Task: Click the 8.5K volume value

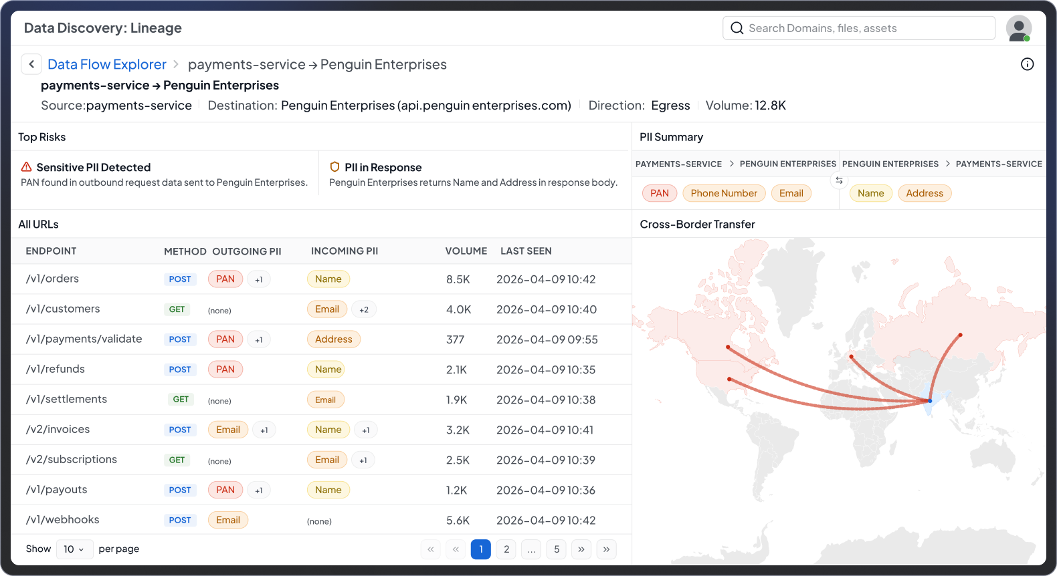Action: coord(458,279)
